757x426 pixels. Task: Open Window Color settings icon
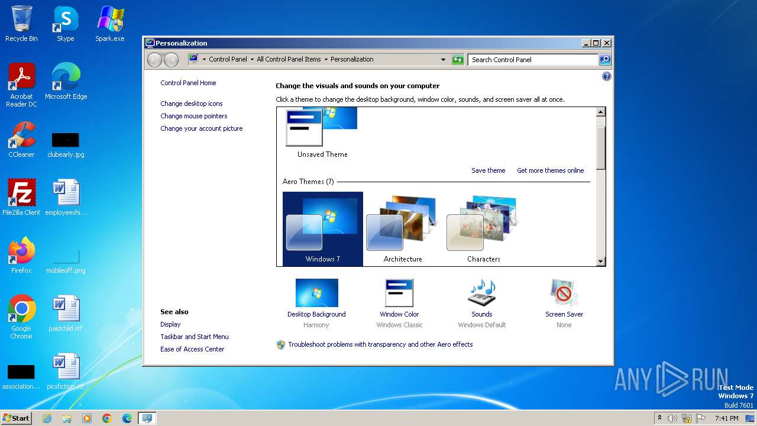click(399, 293)
